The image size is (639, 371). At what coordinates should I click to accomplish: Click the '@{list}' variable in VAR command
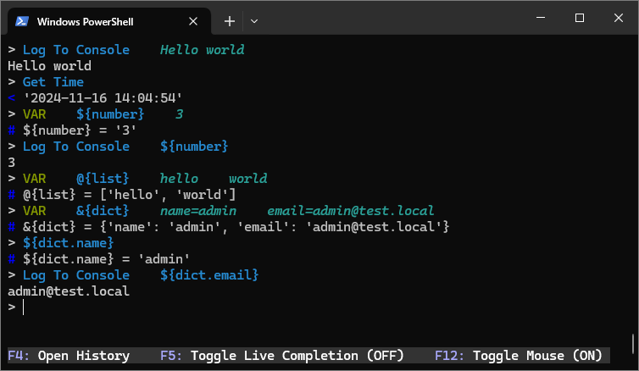[103, 179]
